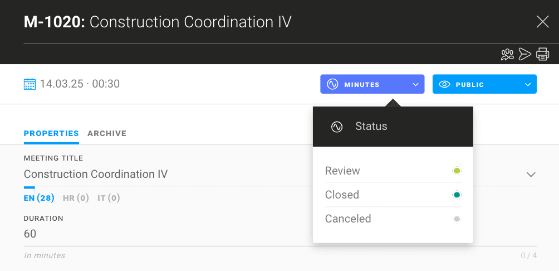Select the Closed status option
This screenshot has width=559, height=271.
click(342, 195)
